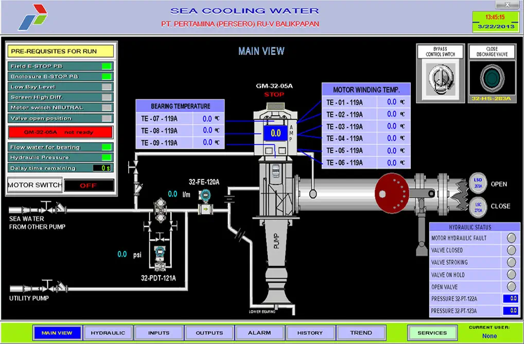Select the LSO 269A open limit switch
The height and width of the screenshot is (344, 524).
pyautogui.click(x=477, y=182)
